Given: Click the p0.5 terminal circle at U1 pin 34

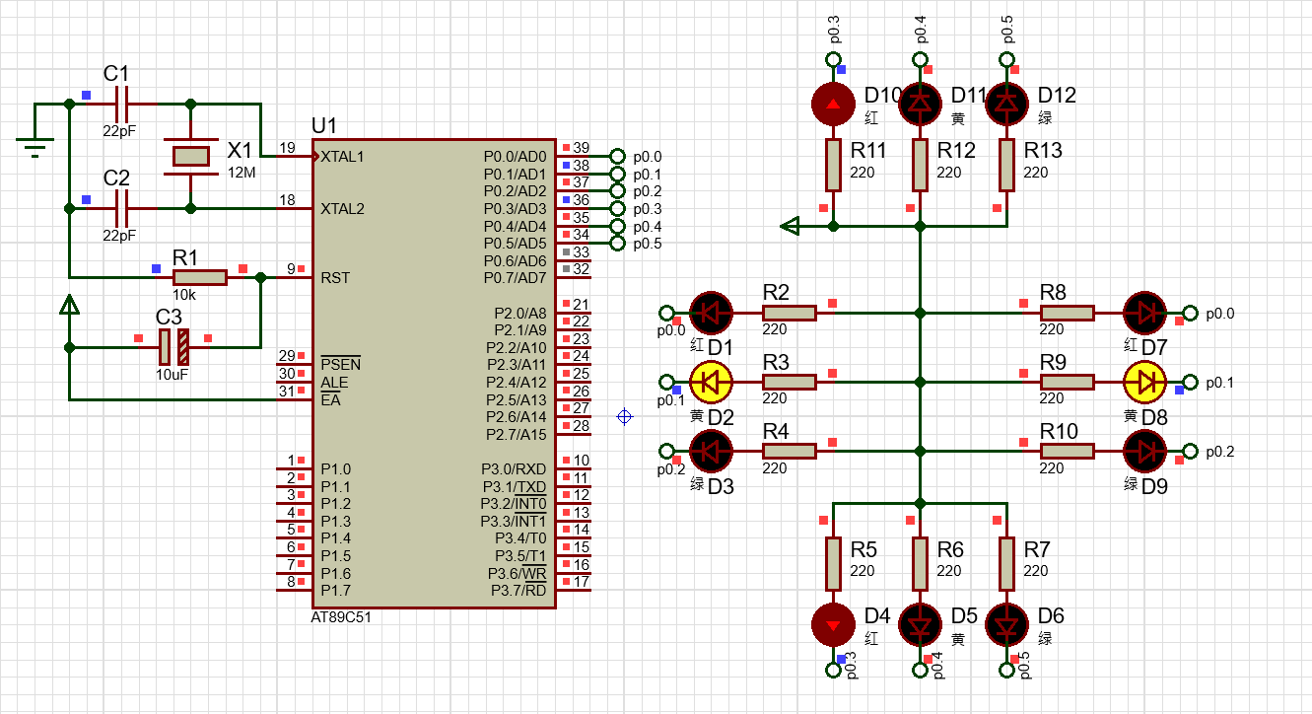Looking at the screenshot, I should [x=618, y=244].
